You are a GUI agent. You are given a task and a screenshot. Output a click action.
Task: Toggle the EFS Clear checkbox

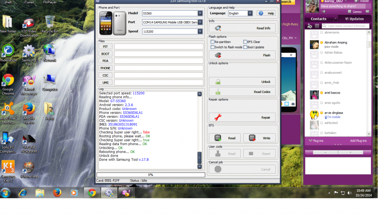pos(245,42)
